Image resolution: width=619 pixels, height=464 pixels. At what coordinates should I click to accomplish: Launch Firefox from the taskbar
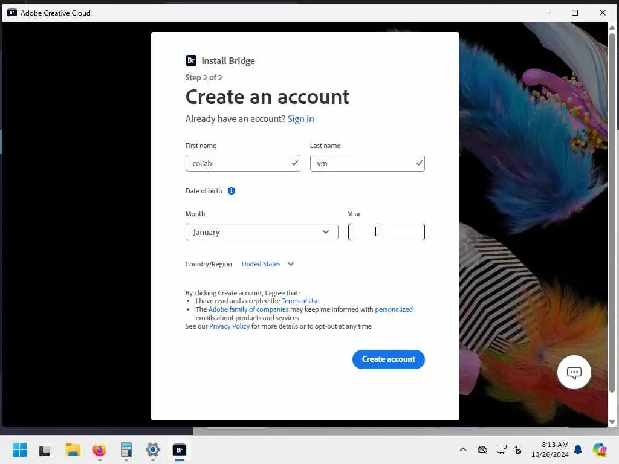[x=100, y=449]
